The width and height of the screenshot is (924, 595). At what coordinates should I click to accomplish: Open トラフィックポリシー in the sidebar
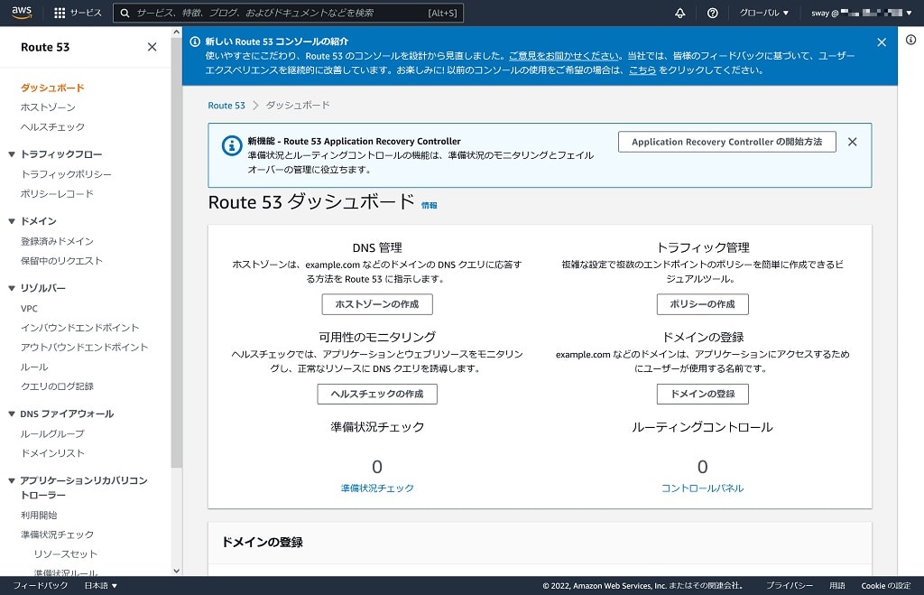(x=66, y=174)
